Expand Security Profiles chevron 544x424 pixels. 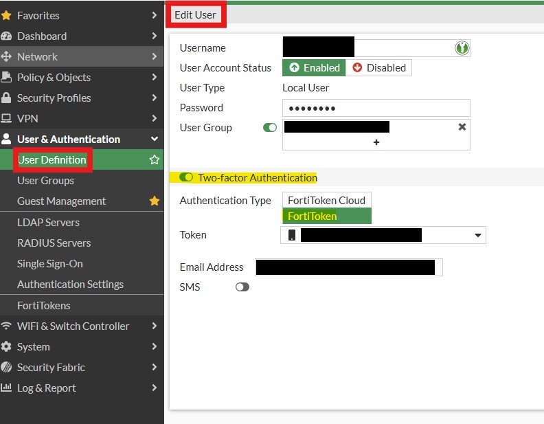tap(155, 98)
